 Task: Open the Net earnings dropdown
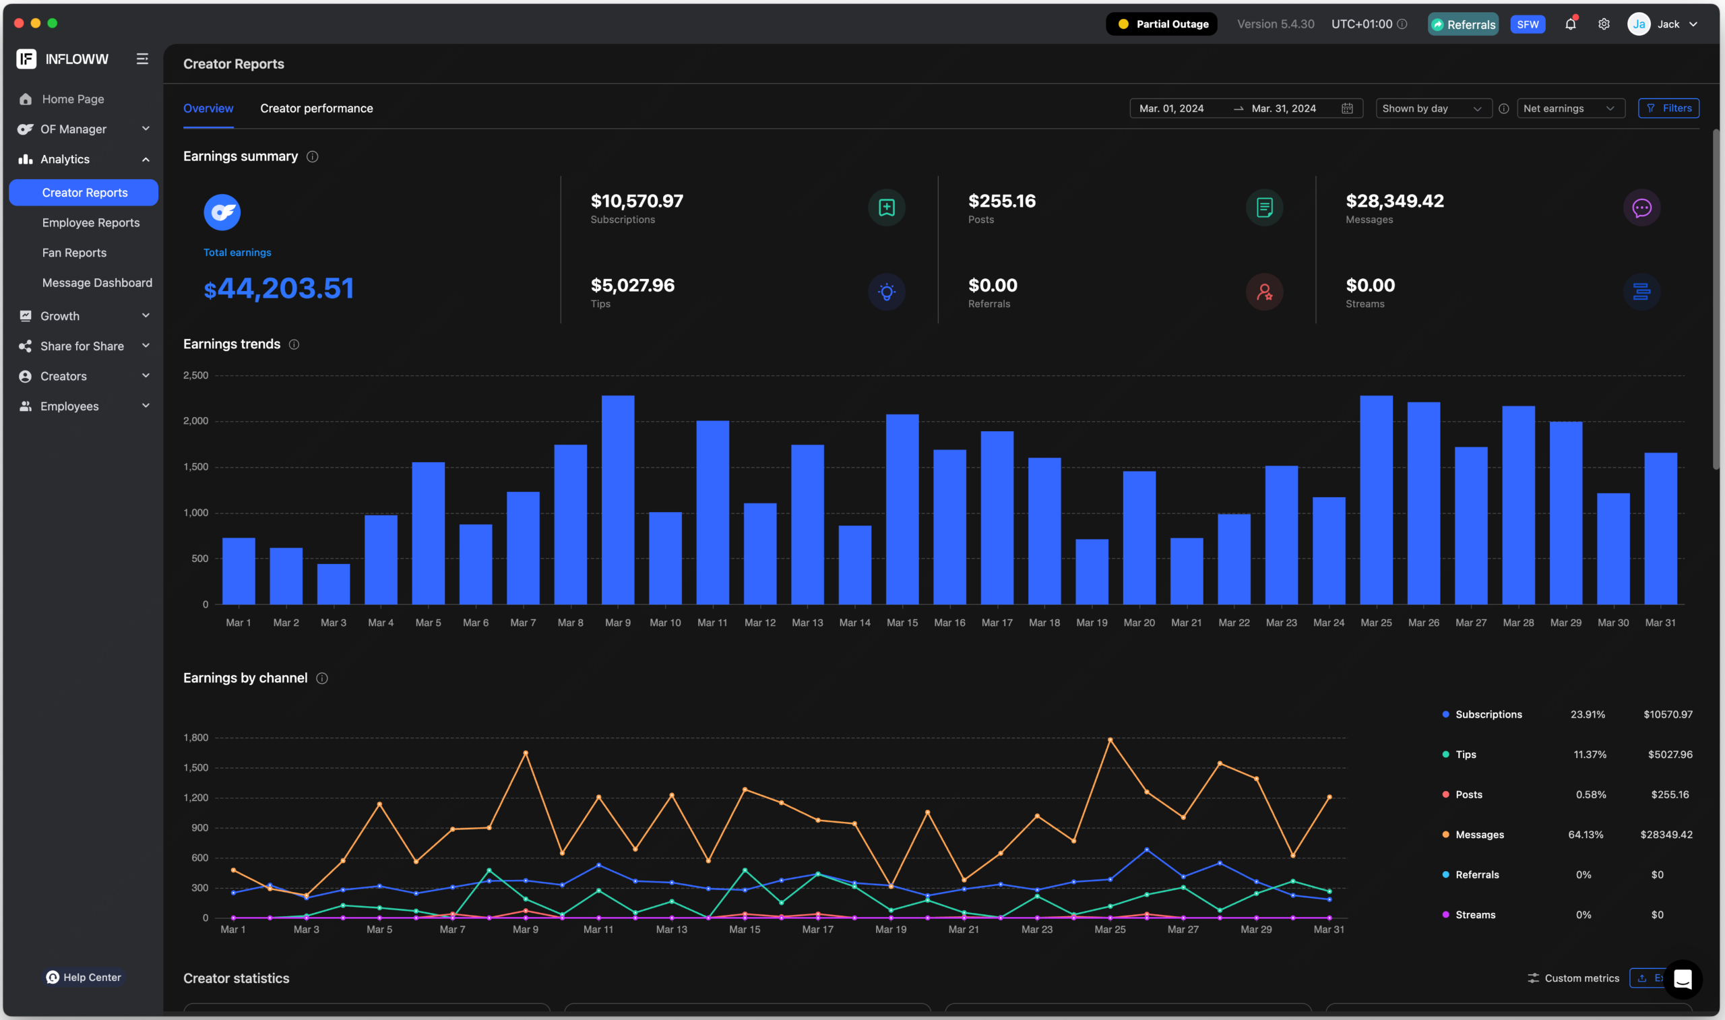pyautogui.click(x=1569, y=108)
